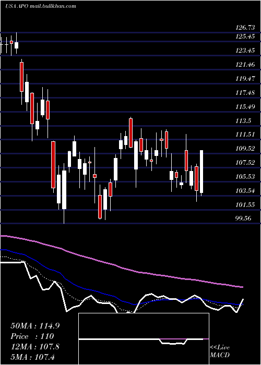Select the 105.53 price level label
The width and height of the screenshot is (261, 365).
coord(245,176)
